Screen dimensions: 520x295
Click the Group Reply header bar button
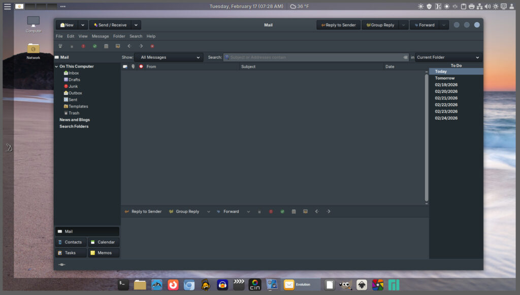380,25
